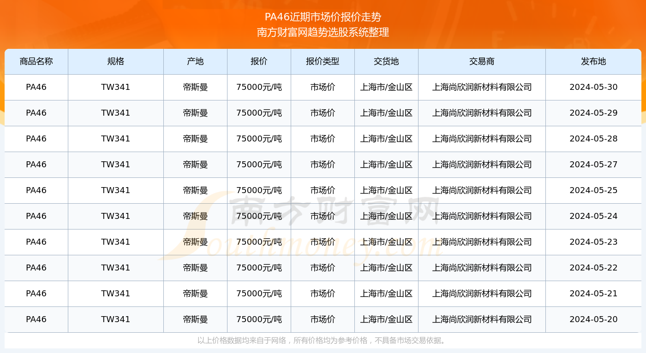Viewport: 646px width, 353px height.
Task: Click 上海尚欣润新材料有限公司 in the 2024-05-20 row
Action: pos(482,319)
